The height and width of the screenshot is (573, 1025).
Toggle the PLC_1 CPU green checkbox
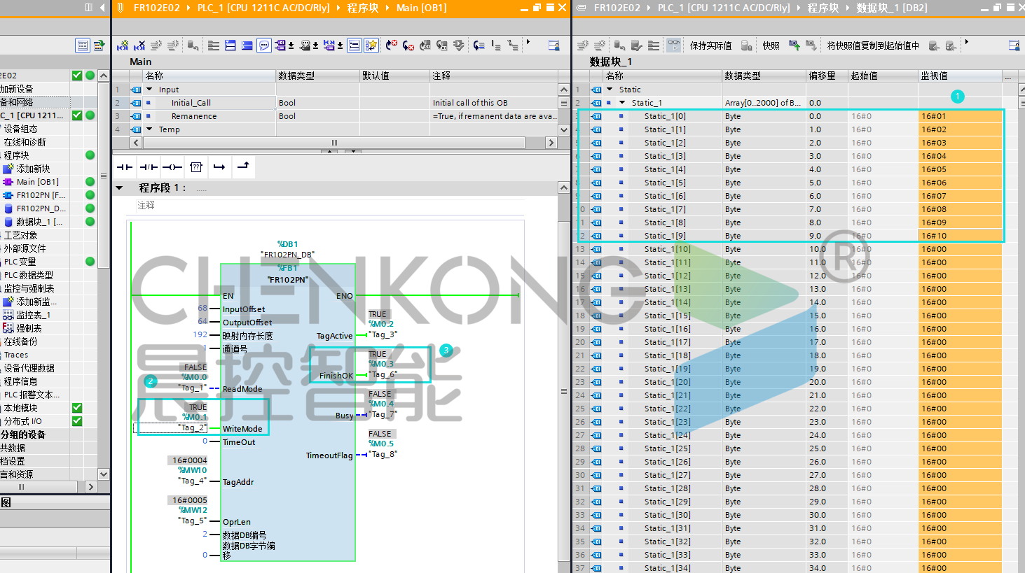coord(77,115)
